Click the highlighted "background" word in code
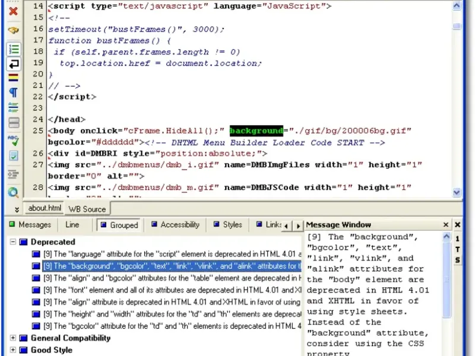Screen dimensions: 475x356 (256, 131)
